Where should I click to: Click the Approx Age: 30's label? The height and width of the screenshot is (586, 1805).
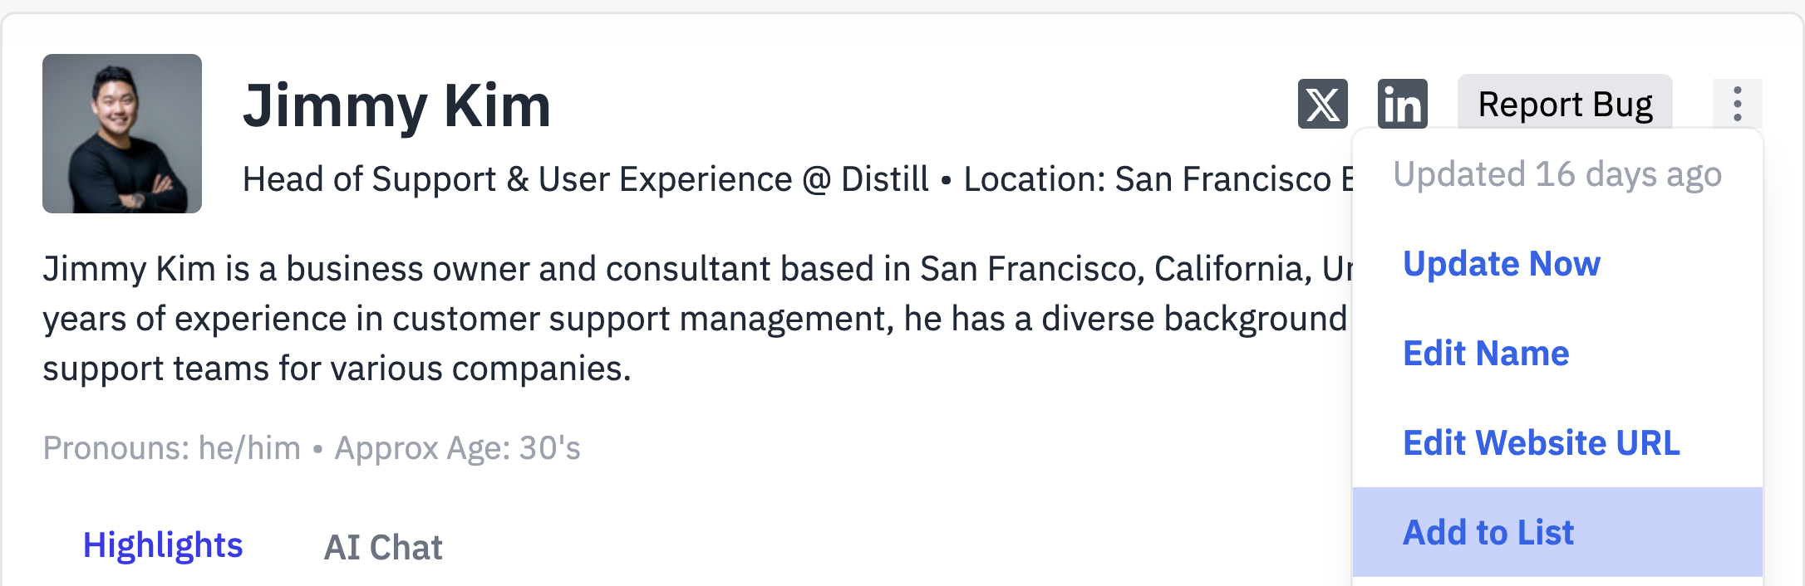457,448
